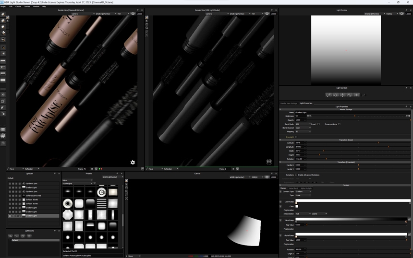Click first Light Controls button

tap(328, 95)
